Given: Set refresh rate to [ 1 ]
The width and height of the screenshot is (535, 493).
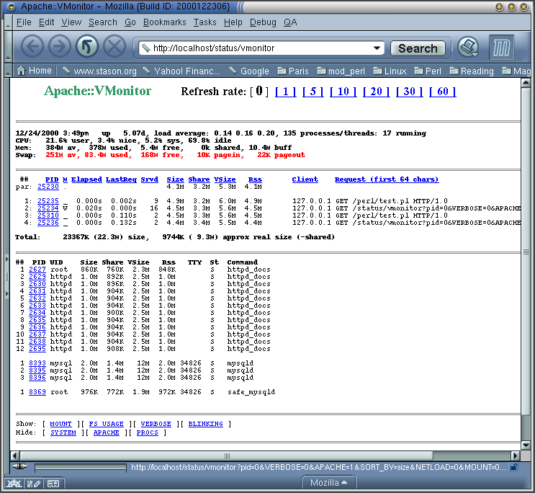Looking at the screenshot, I should [285, 92].
